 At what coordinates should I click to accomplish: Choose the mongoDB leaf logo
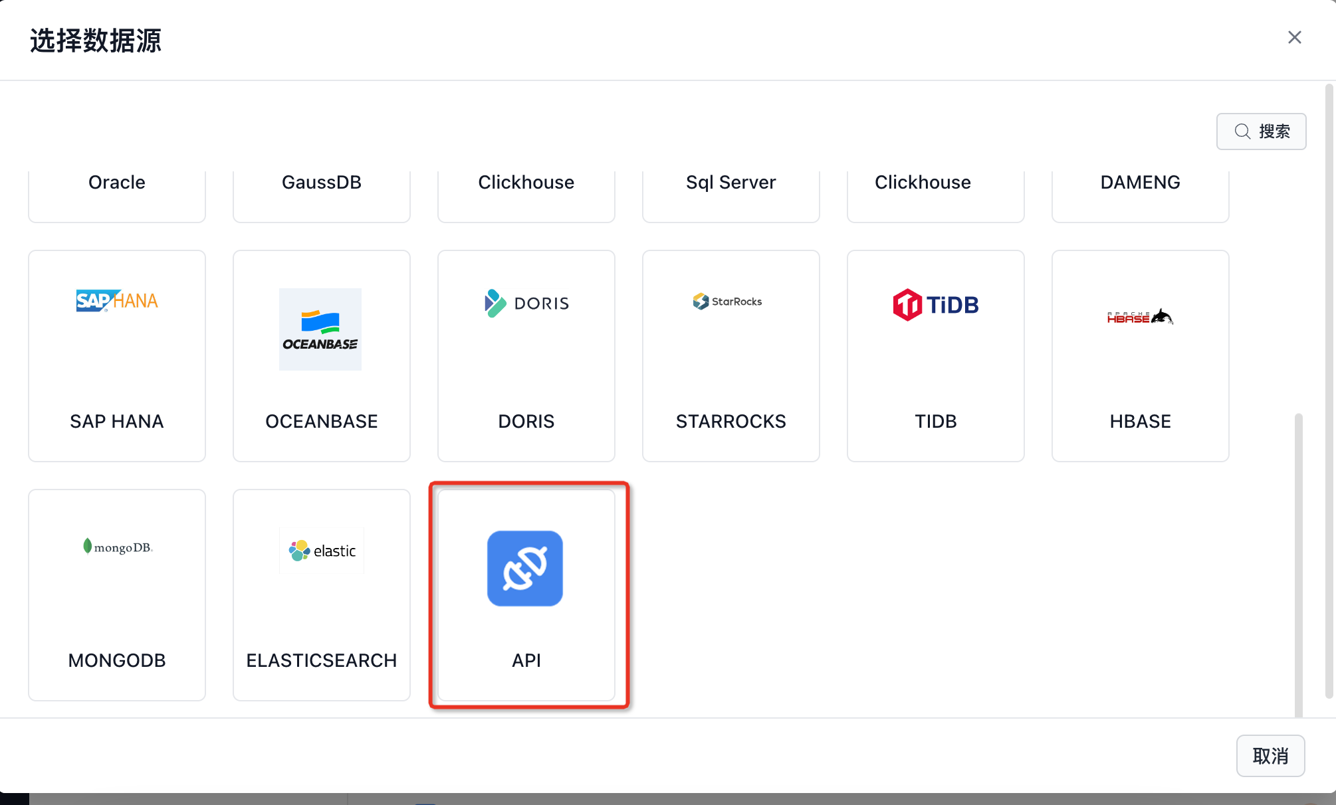point(88,546)
